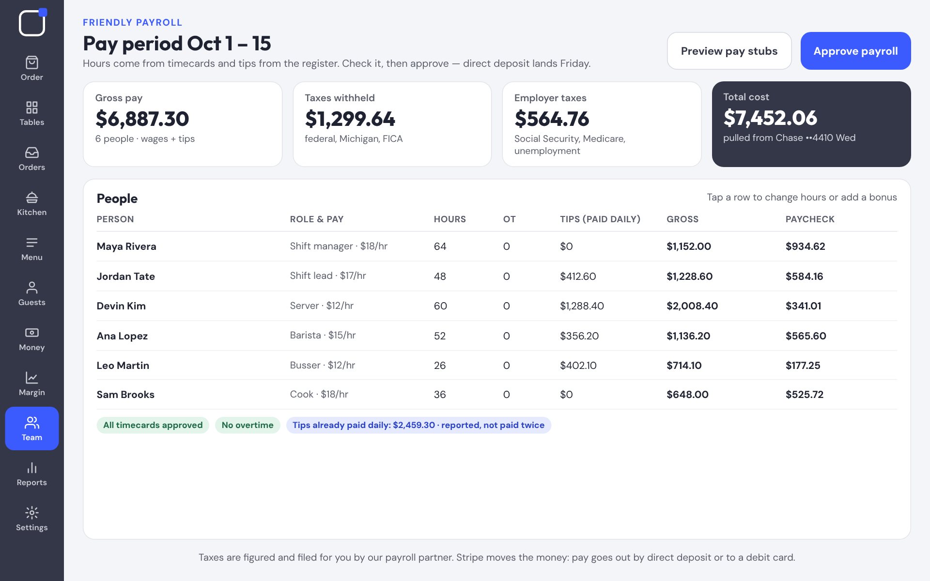930x581 pixels.
Task: Open the Kitchen section icon
Action: tap(32, 198)
